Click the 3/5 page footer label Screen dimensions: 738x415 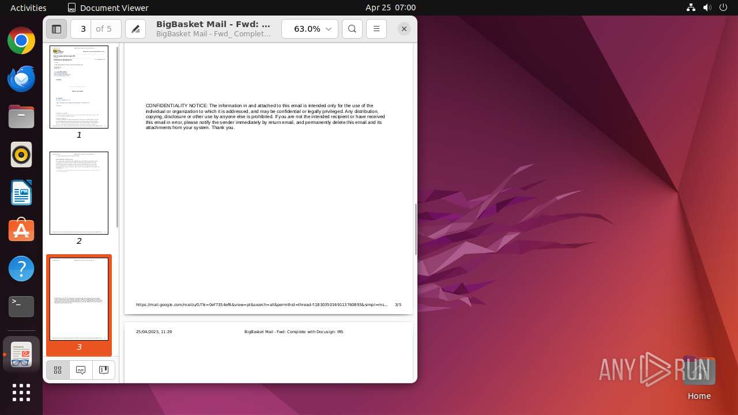pos(398,304)
